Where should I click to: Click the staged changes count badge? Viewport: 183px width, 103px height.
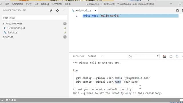click(65, 24)
